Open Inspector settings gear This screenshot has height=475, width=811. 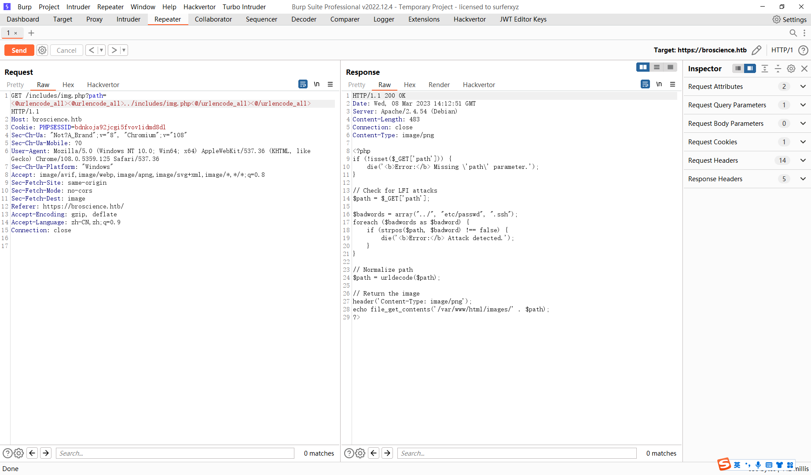791,69
